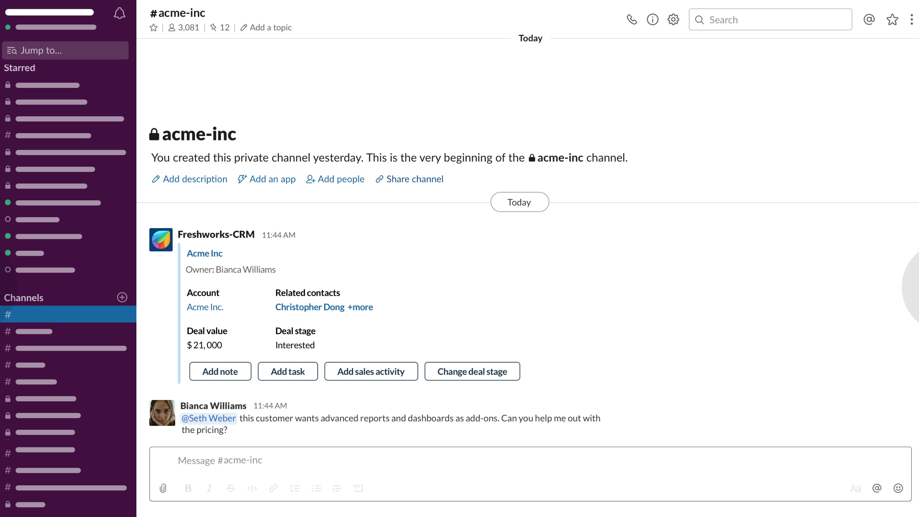Click Add task button
Screen dimensions: 919x517
pos(288,372)
